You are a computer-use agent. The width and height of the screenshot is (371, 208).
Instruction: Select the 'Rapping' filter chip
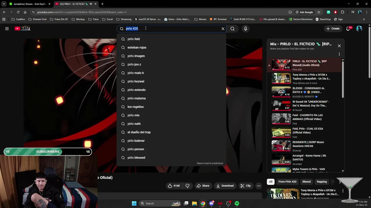pyautogui.click(x=322, y=182)
